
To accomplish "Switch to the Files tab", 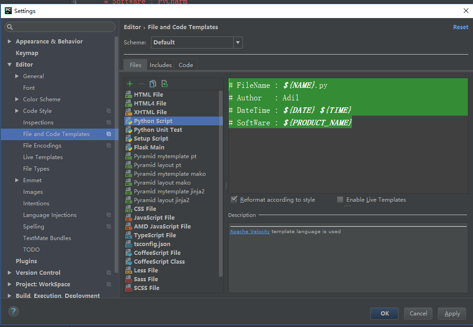I will click(x=135, y=65).
